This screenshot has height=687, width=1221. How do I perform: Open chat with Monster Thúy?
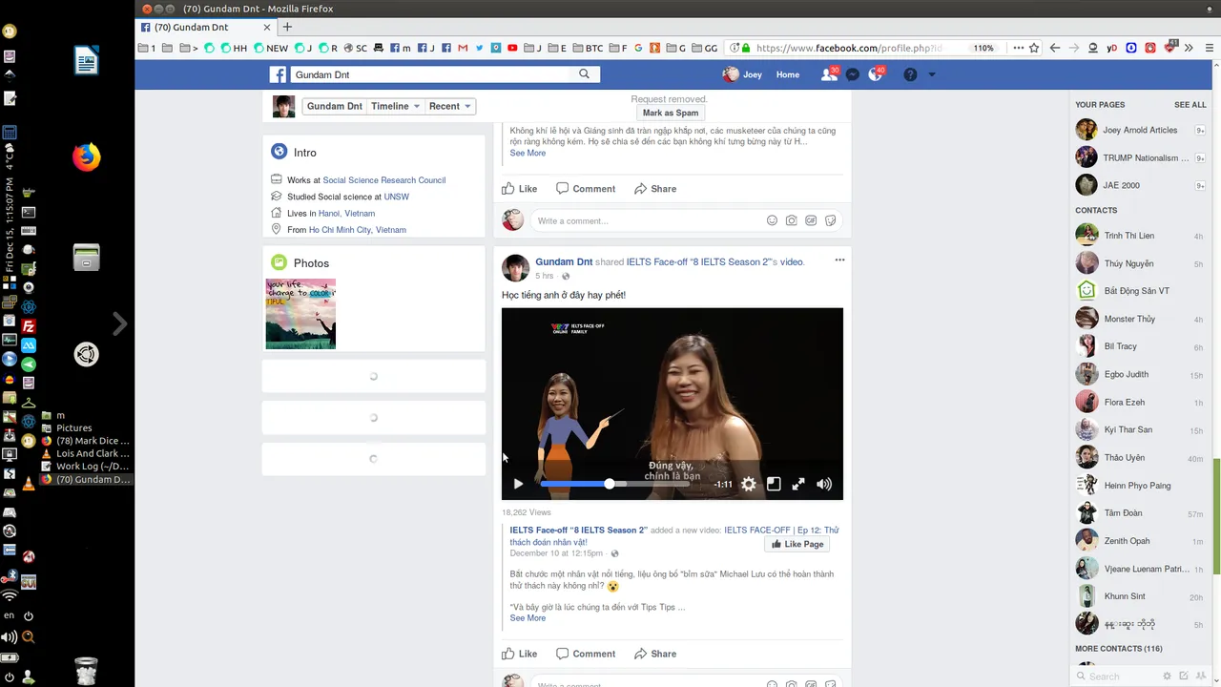1140,319
